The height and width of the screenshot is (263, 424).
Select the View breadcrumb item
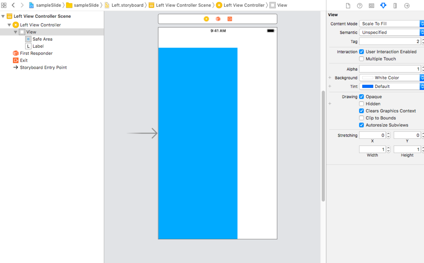(279, 5)
